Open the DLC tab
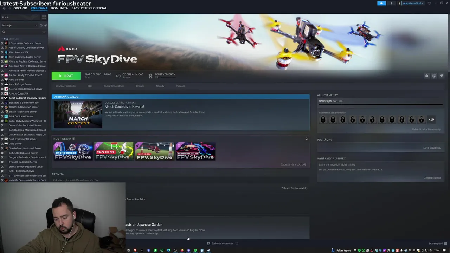Viewport: 450px width, 253px height. [x=90, y=86]
